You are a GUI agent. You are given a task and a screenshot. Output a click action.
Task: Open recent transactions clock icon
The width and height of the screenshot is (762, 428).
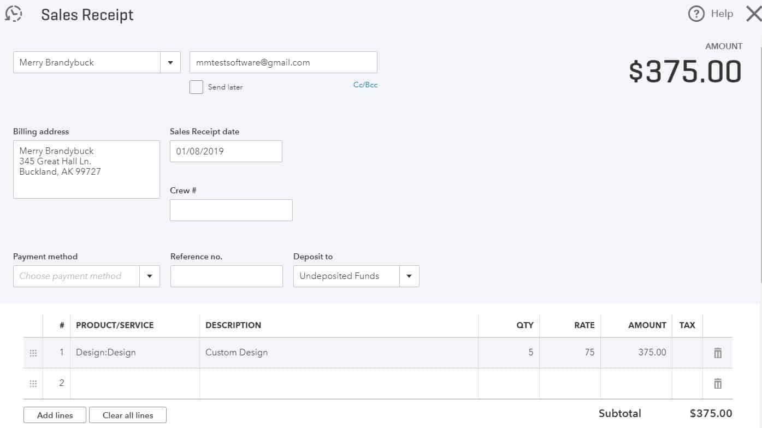coord(14,14)
